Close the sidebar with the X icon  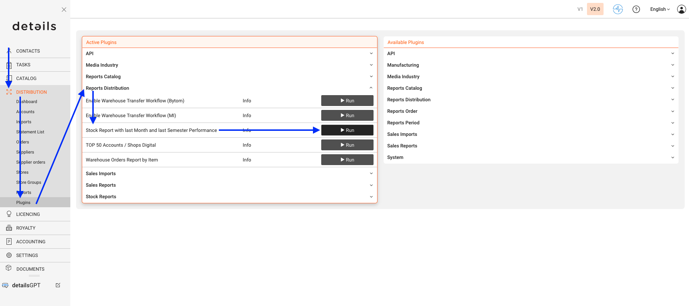pos(64,10)
